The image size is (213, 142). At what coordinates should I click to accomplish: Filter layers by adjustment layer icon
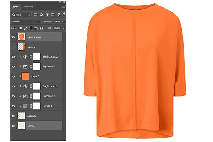tap(41, 15)
